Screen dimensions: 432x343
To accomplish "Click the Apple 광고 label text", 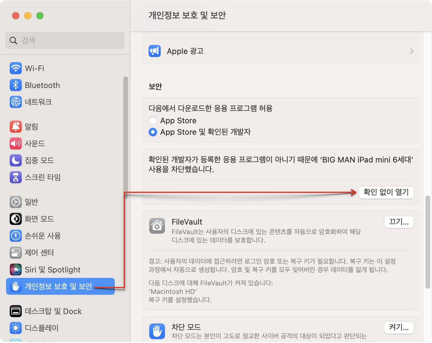I will tap(185, 51).
